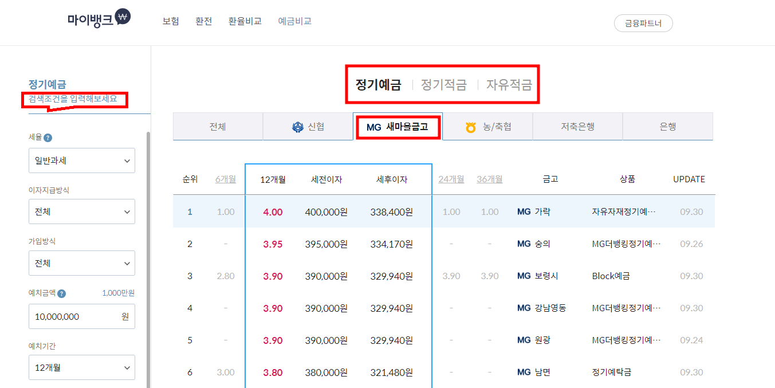
Task: Switch to the 정기예금 tab heading
Action: click(x=378, y=85)
